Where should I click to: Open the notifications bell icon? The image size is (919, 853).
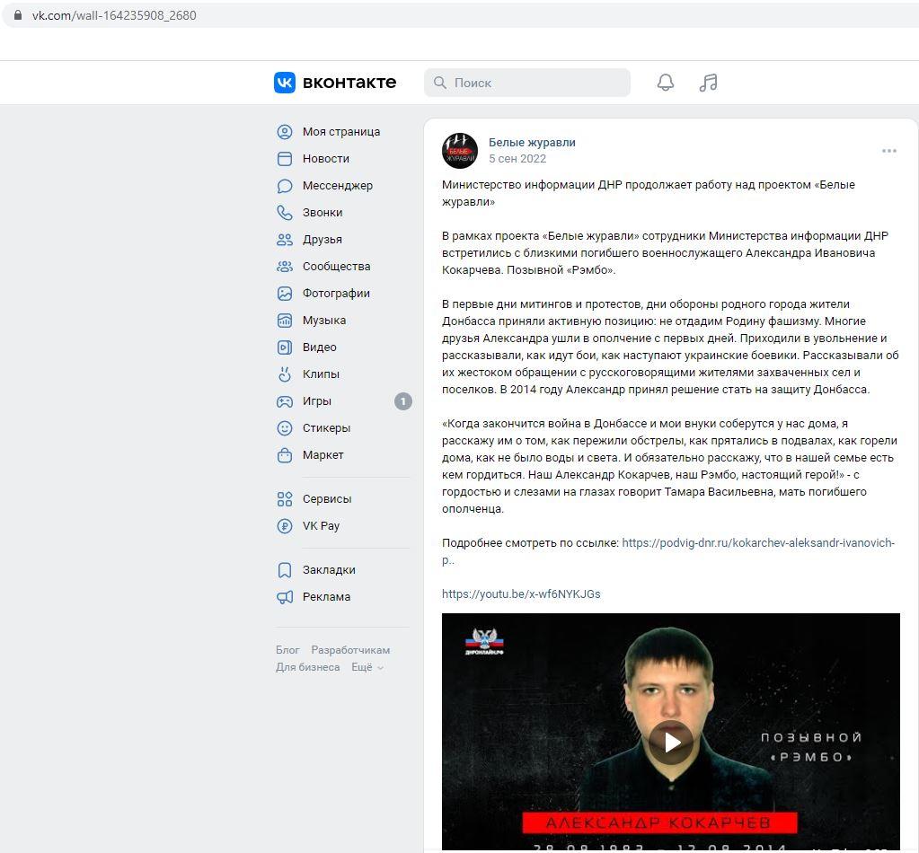tap(666, 83)
